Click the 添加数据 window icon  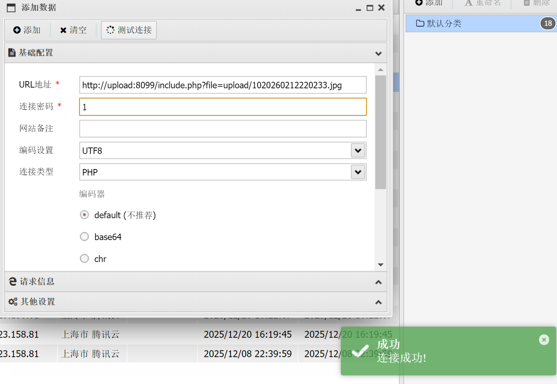pos(11,8)
